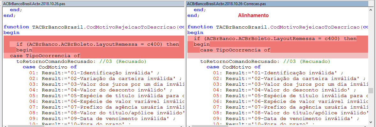Click the function CodMotivoRejeicaoToDescricao line in right pane
The width and height of the screenshot is (376, 127).
[278, 27]
